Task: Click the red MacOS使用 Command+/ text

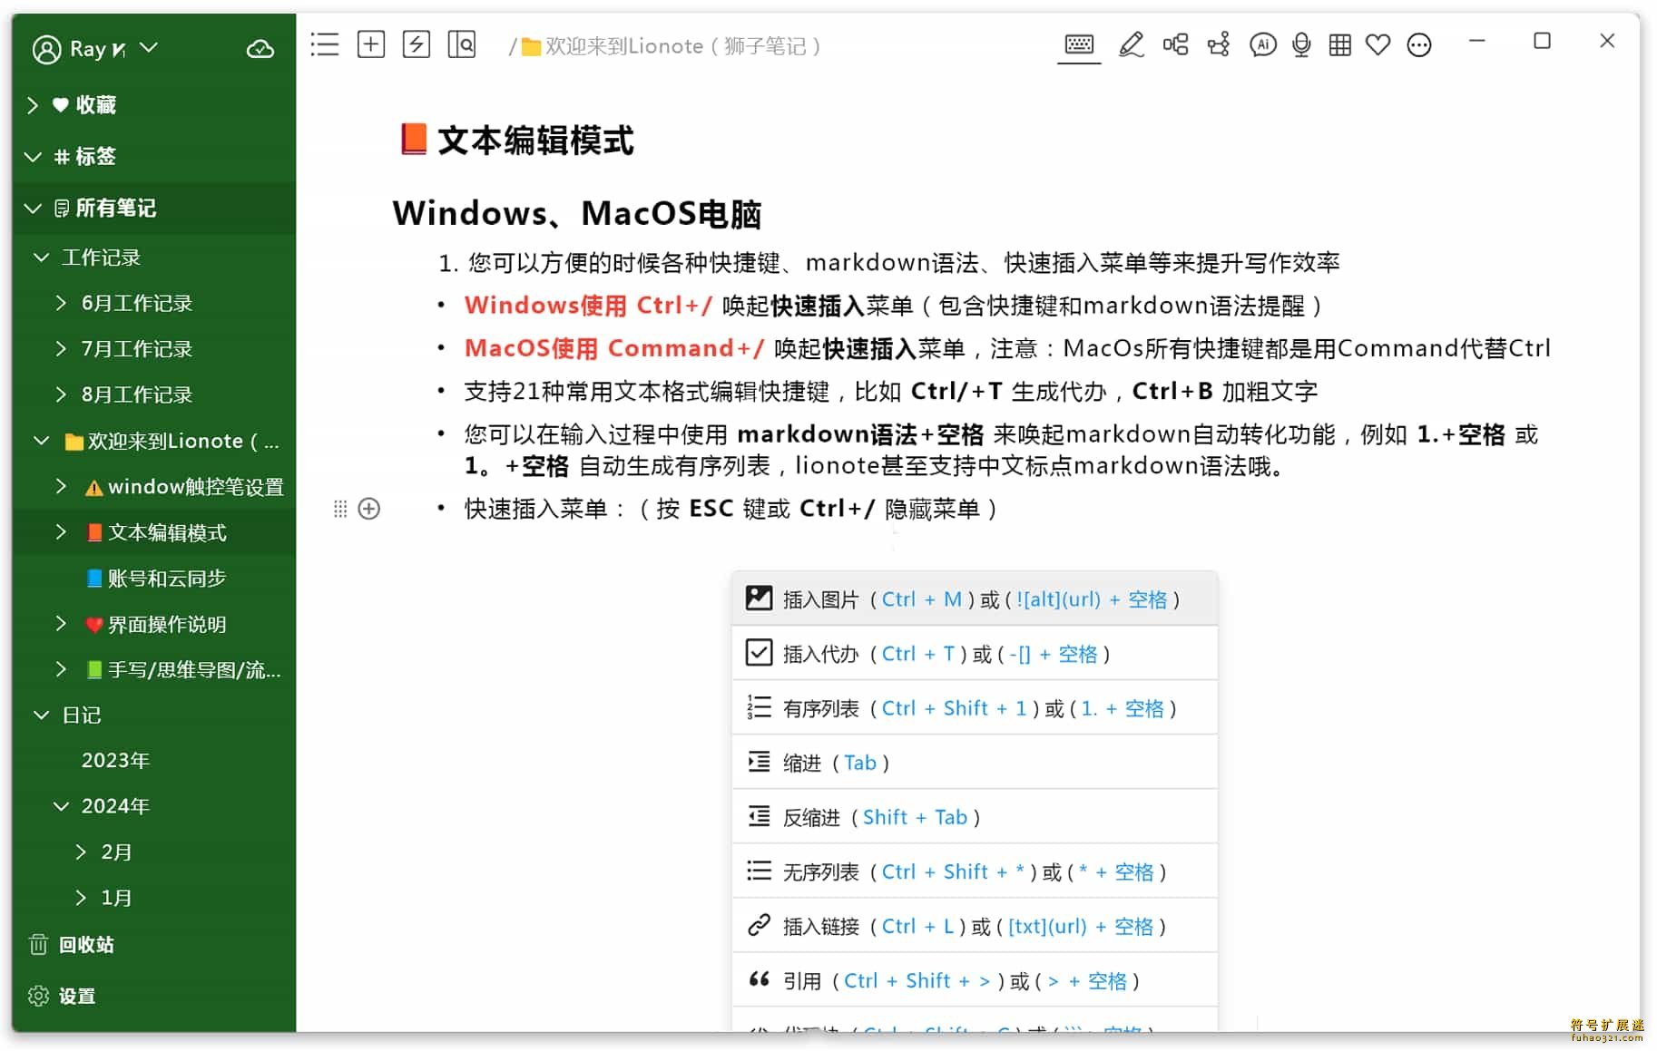Action: [x=614, y=349]
